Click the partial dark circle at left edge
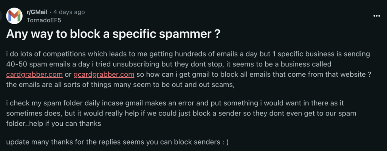387x151 pixels. coord(1,15)
